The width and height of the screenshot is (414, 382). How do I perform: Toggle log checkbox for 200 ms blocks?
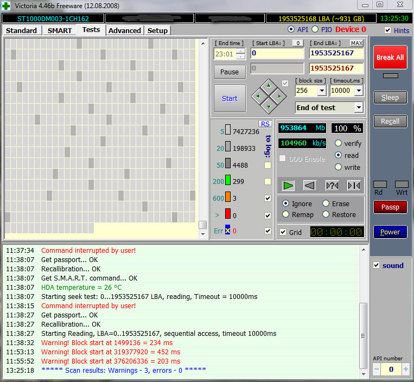pyautogui.click(x=267, y=181)
